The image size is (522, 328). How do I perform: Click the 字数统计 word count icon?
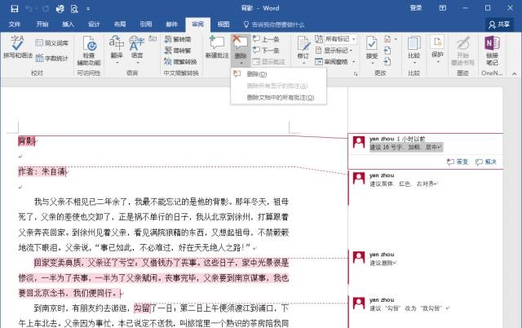(x=51, y=59)
